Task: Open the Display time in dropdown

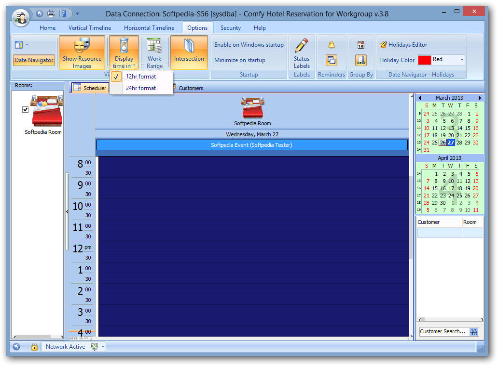Action: click(124, 52)
